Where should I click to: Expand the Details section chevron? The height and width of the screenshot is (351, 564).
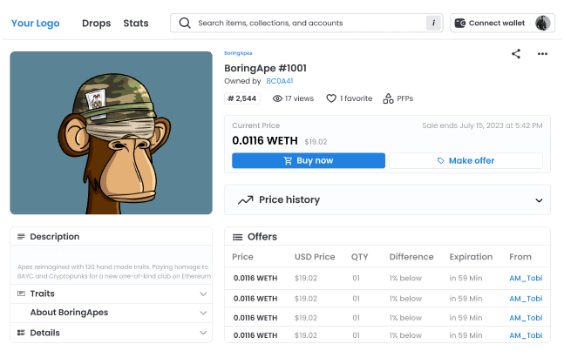(203, 333)
